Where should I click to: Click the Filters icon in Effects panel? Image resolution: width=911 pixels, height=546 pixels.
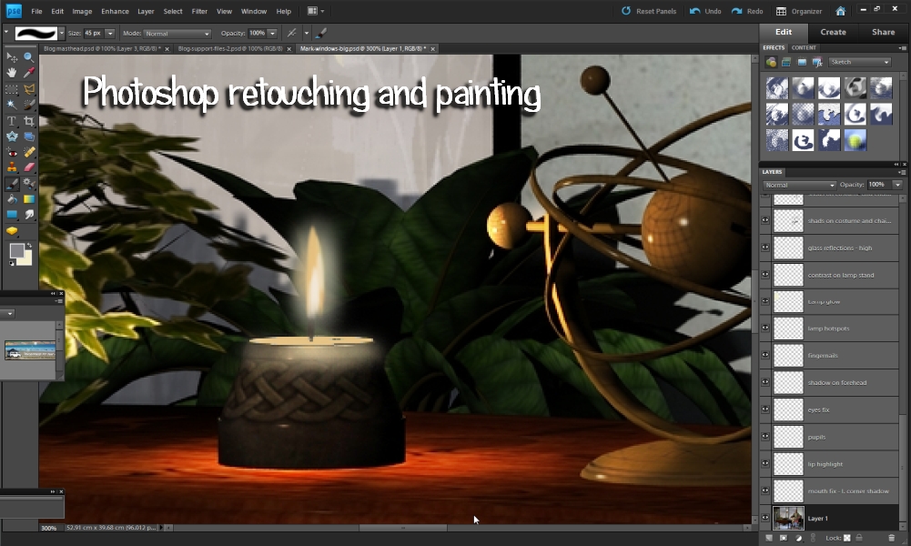pos(771,62)
